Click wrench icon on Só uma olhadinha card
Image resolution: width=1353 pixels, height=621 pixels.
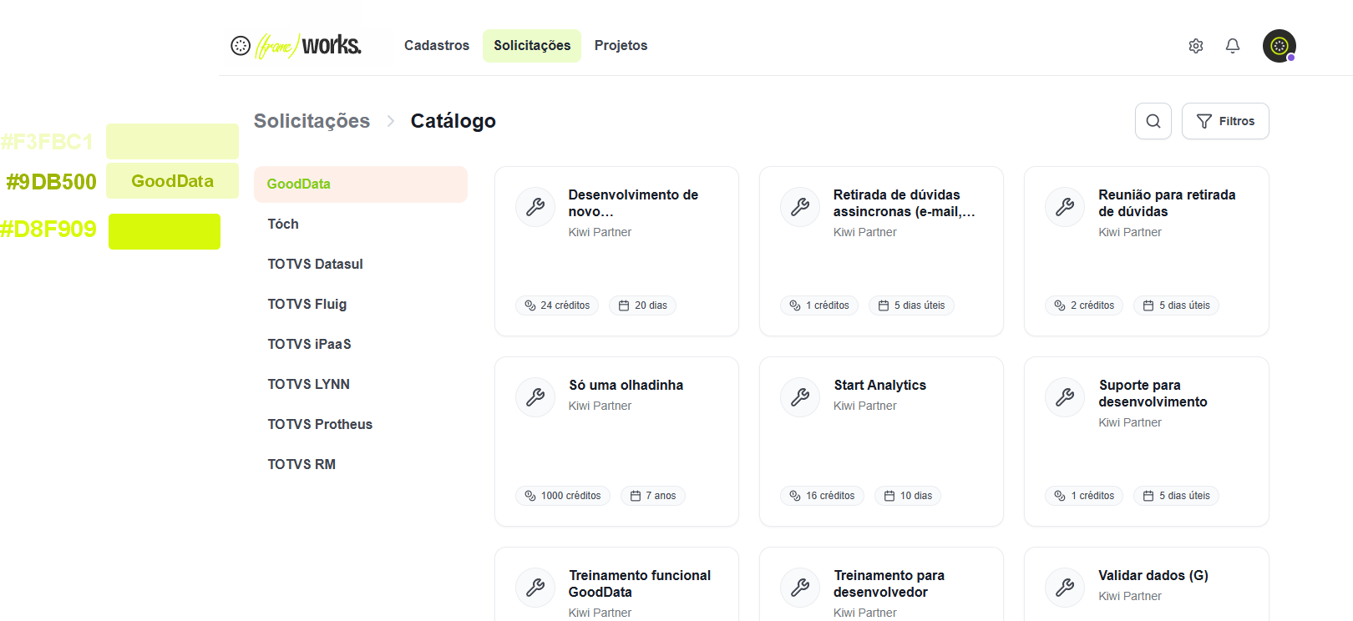(535, 397)
